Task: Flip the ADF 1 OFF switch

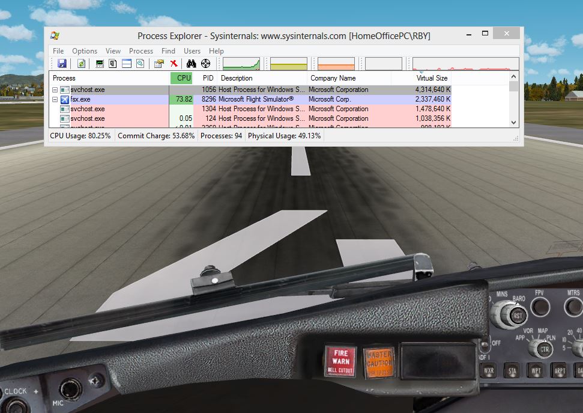Action: point(485,347)
